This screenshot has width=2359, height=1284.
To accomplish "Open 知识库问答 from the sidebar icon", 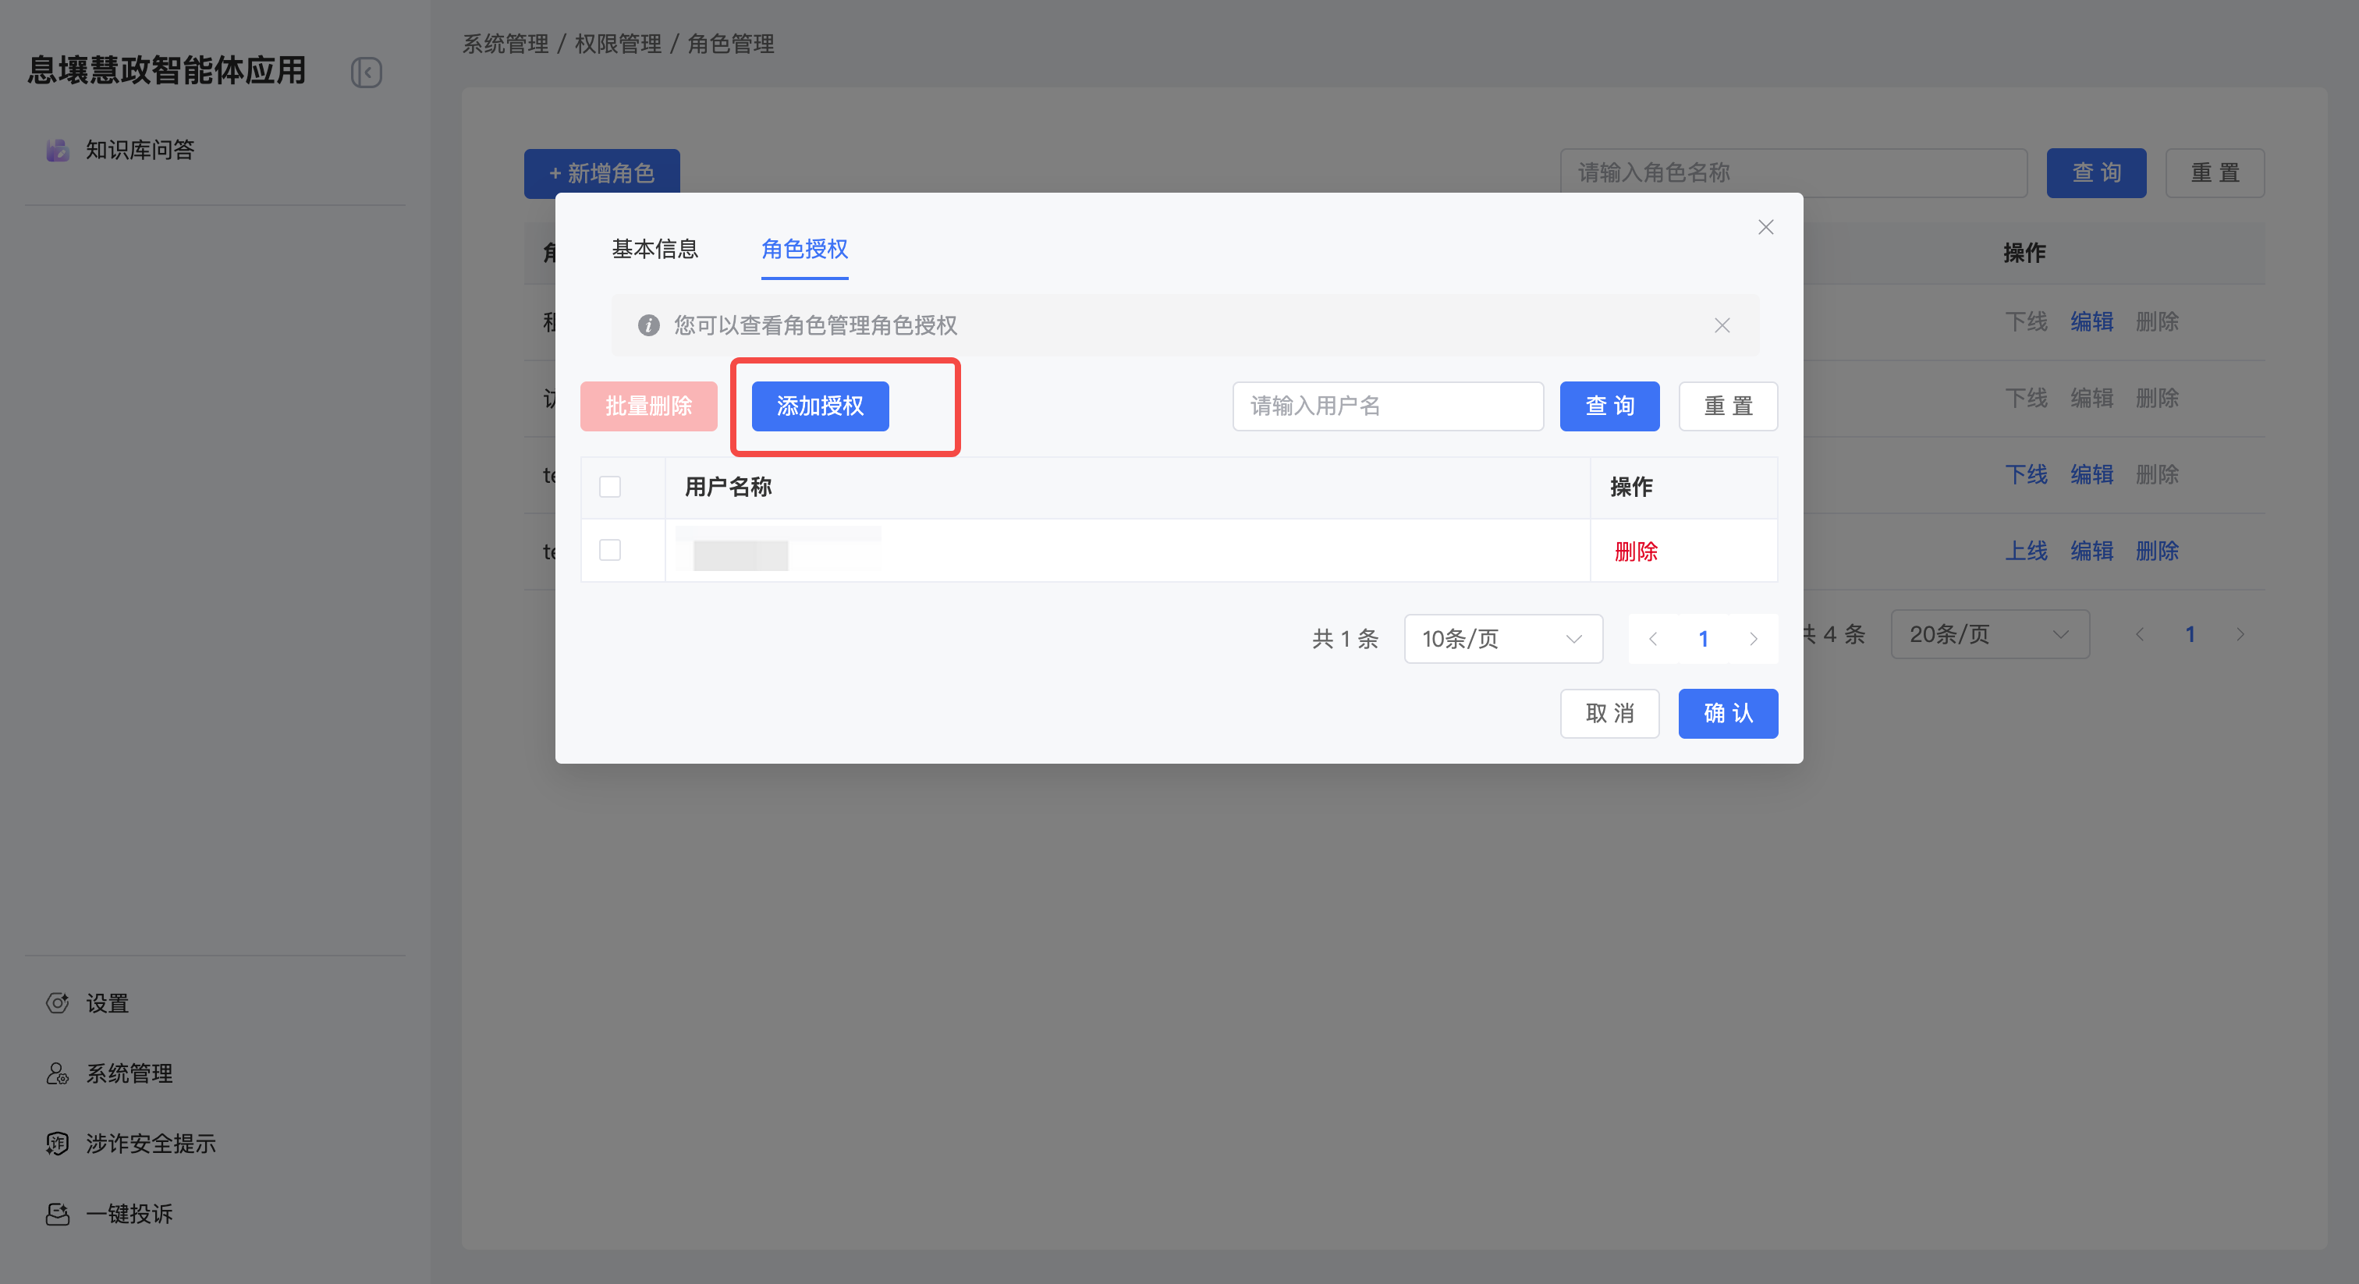I will point(58,151).
